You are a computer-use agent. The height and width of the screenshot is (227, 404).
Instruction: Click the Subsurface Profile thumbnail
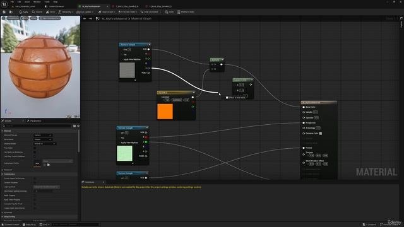[x=37, y=163]
